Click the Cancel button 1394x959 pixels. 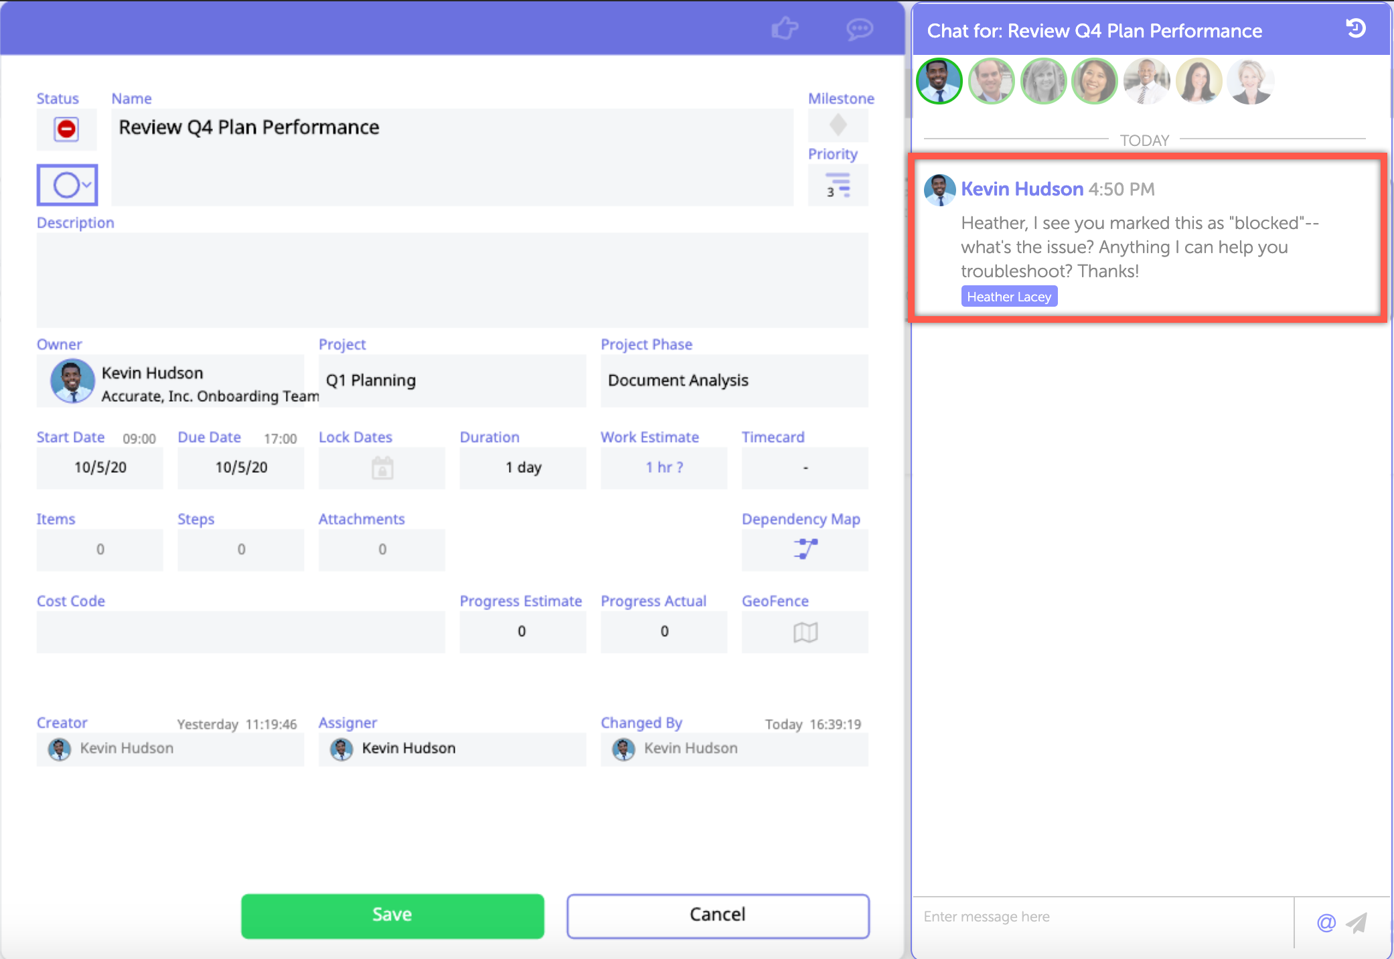coord(718,915)
